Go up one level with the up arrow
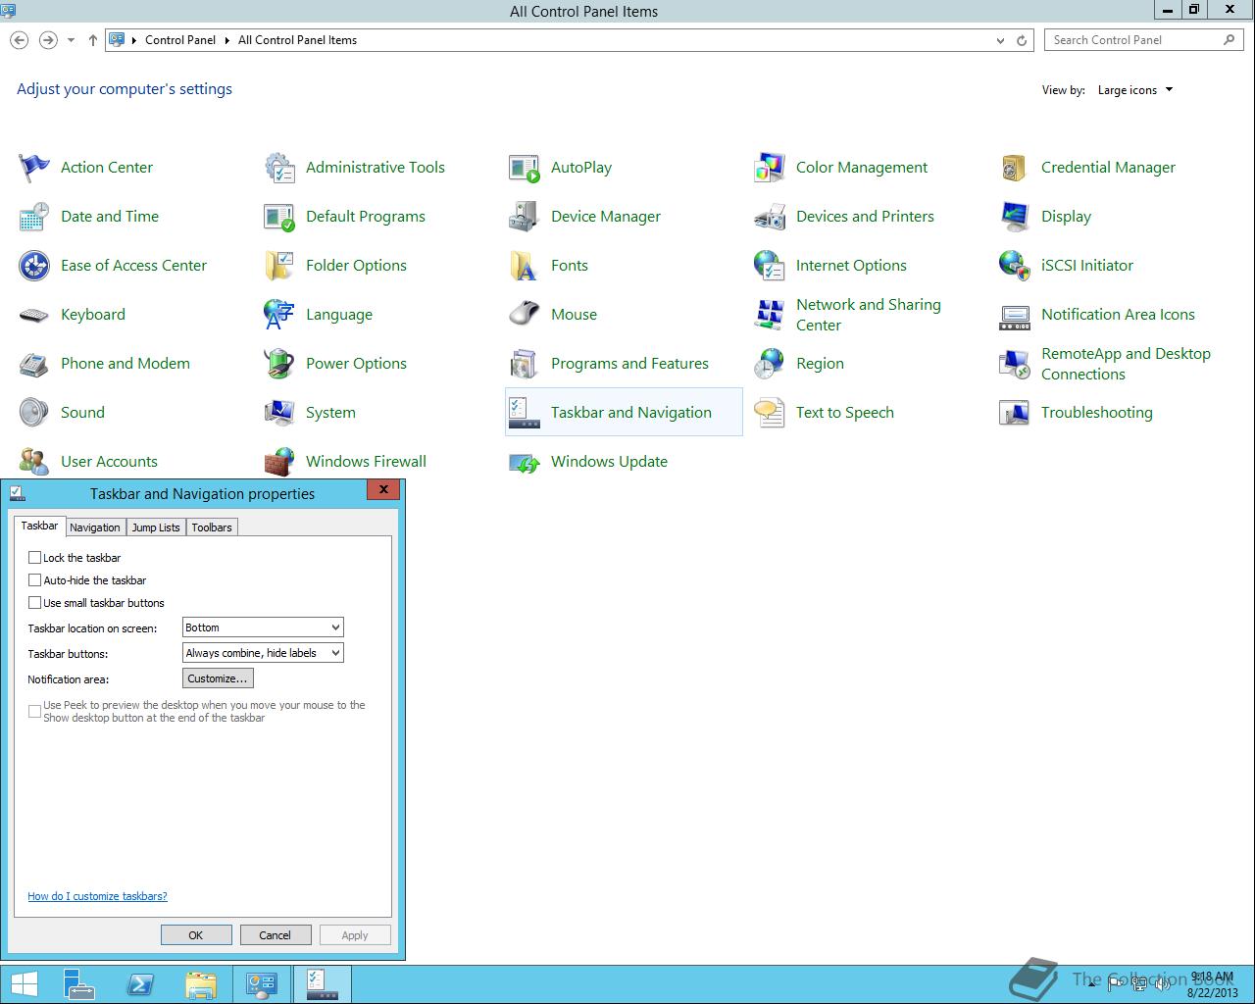Image resolution: width=1255 pixels, height=1004 pixels. click(92, 40)
